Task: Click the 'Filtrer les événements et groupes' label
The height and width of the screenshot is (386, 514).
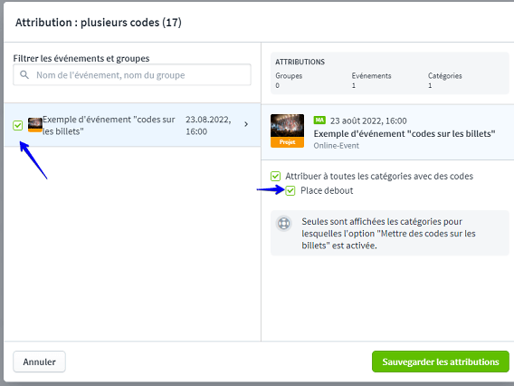Action: pyautogui.click(x=81, y=58)
